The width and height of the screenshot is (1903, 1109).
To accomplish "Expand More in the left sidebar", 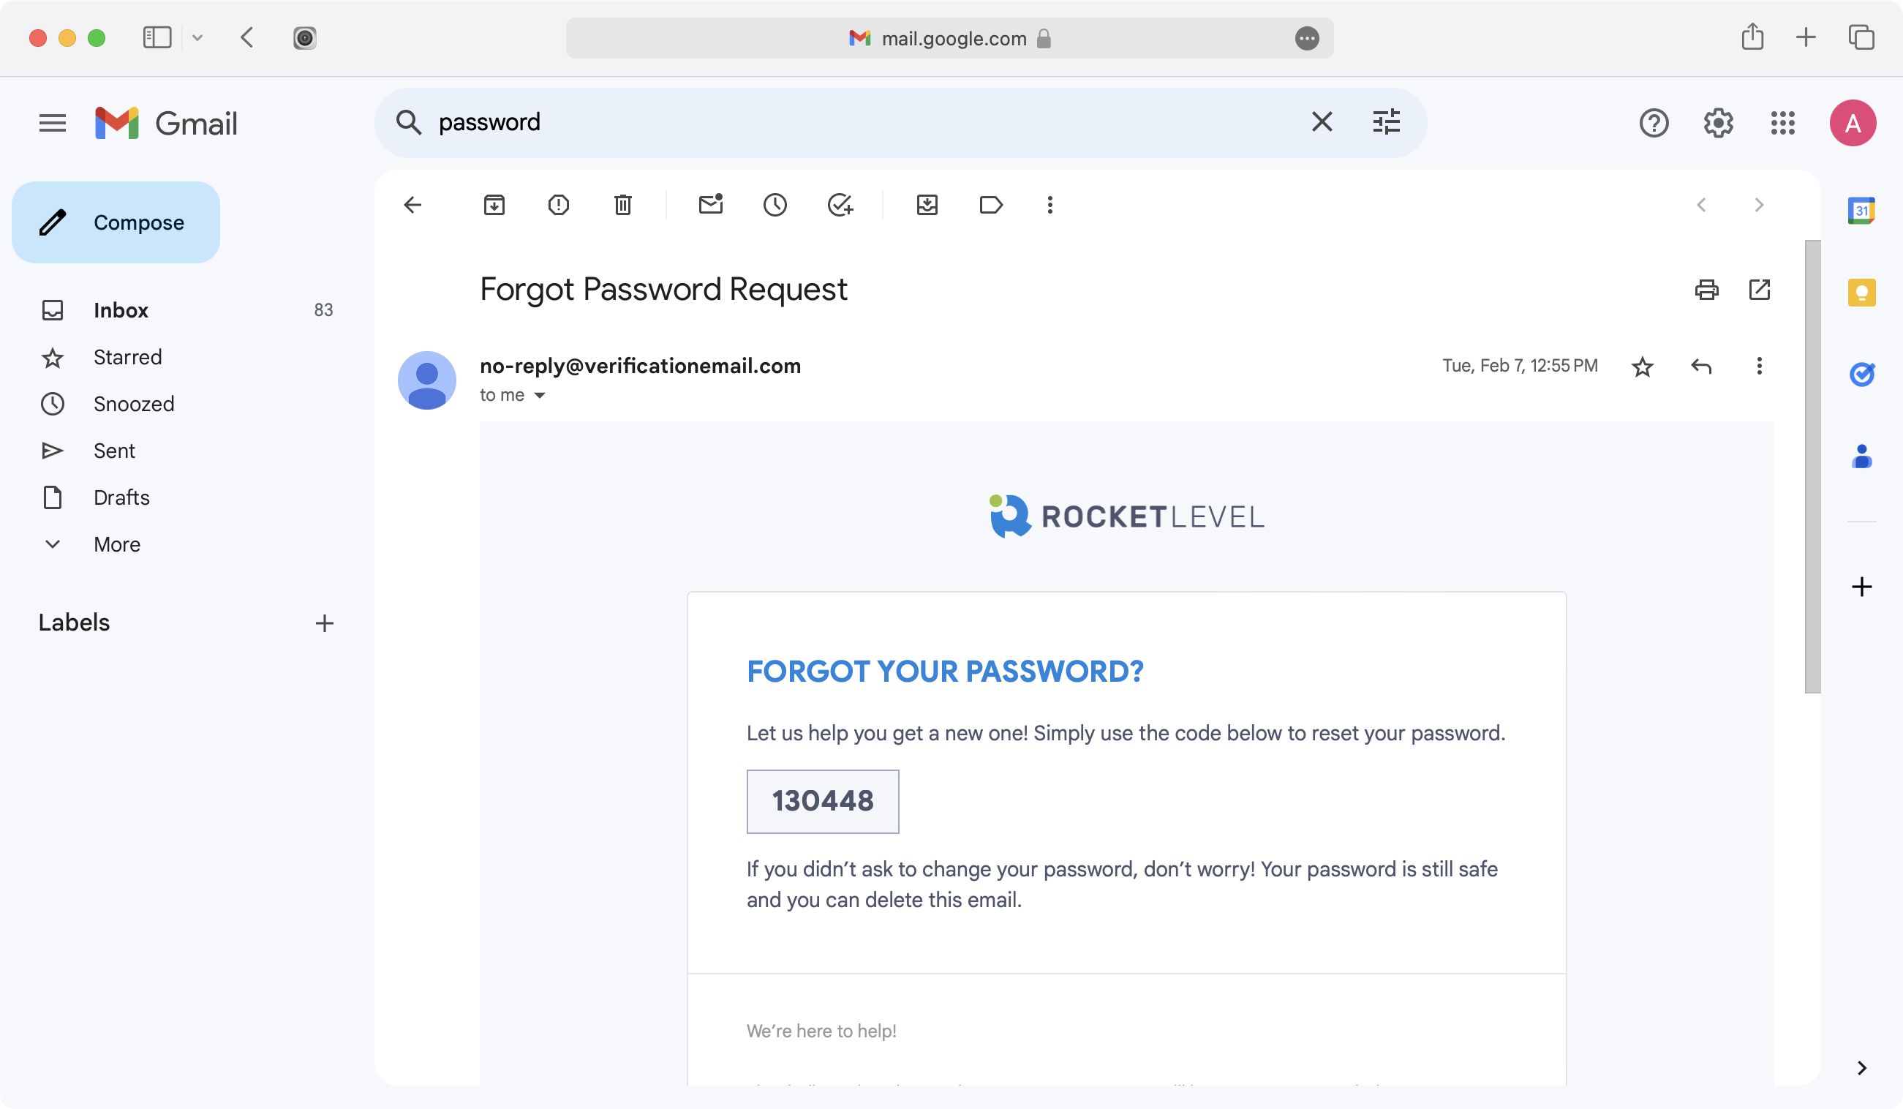I will [x=117, y=544].
